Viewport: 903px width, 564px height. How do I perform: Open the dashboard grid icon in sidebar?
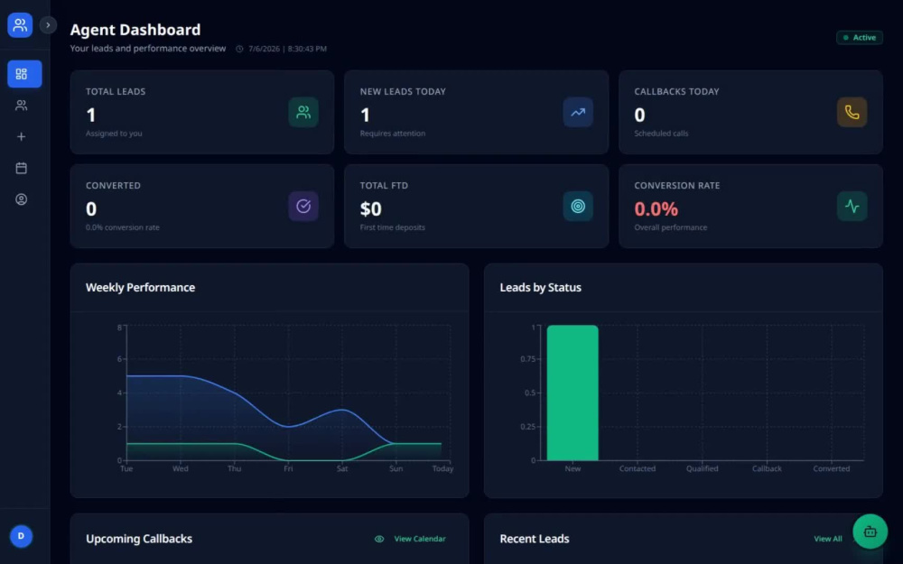(x=24, y=74)
